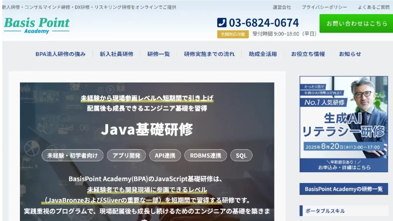Click the アプリ開発 tag in the hero
This screenshot has height=221, width=393.
(126, 155)
